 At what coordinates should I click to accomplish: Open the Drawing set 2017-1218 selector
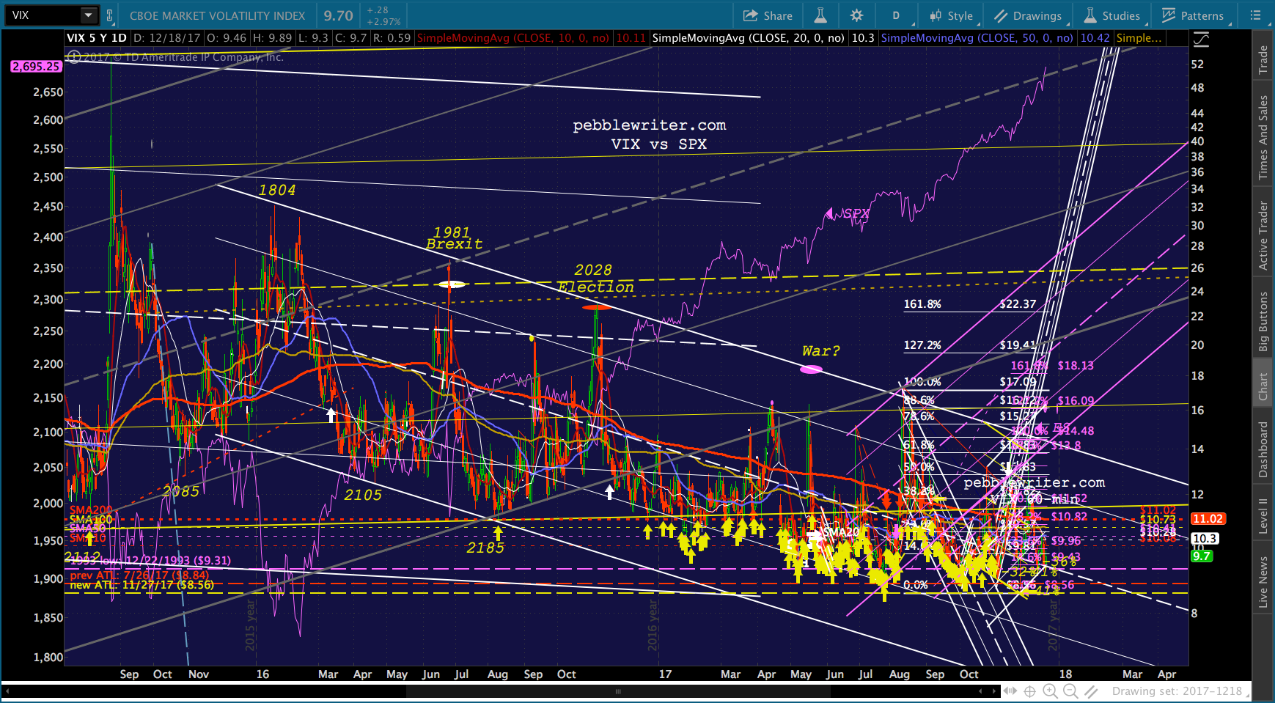[x=1177, y=691]
